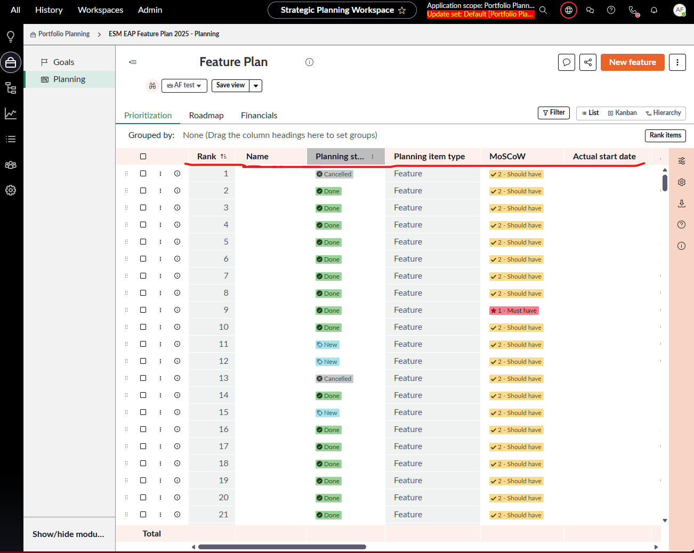Click the share icon next to New feature
The image size is (694, 553).
pos(587,62)
